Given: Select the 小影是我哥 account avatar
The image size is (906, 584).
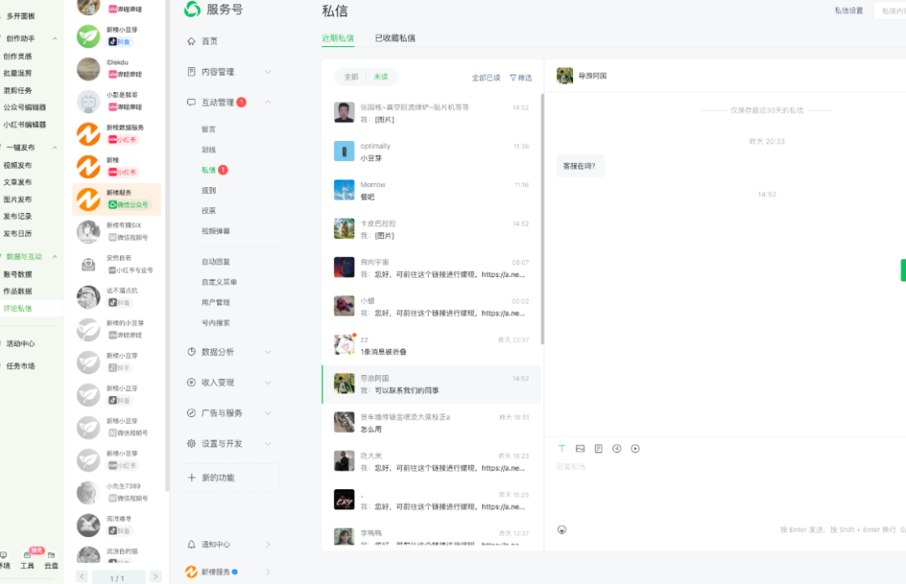Looking at the screenshot, I should pyautogui.click(x=88, y=102).
